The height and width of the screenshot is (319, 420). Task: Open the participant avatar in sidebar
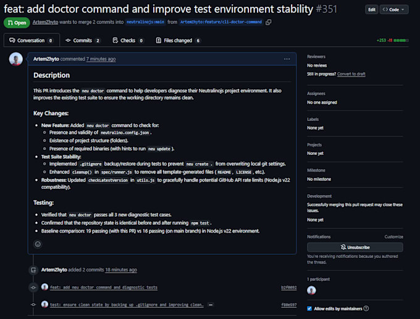[311, 291]
